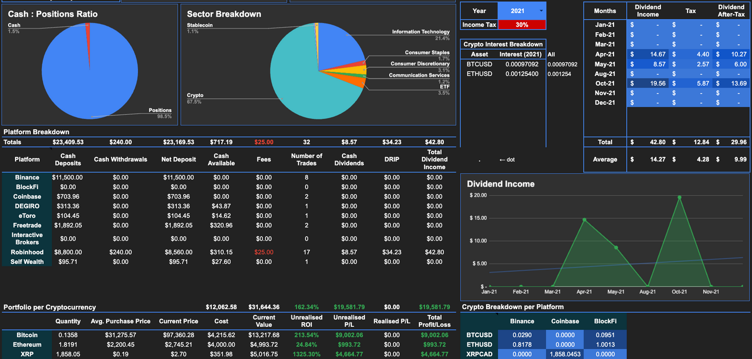Image resolution: width=752 pixels, height=359 pixels.
Task: Click the Self Wealth net deposit cell
Action: (179, 262)
